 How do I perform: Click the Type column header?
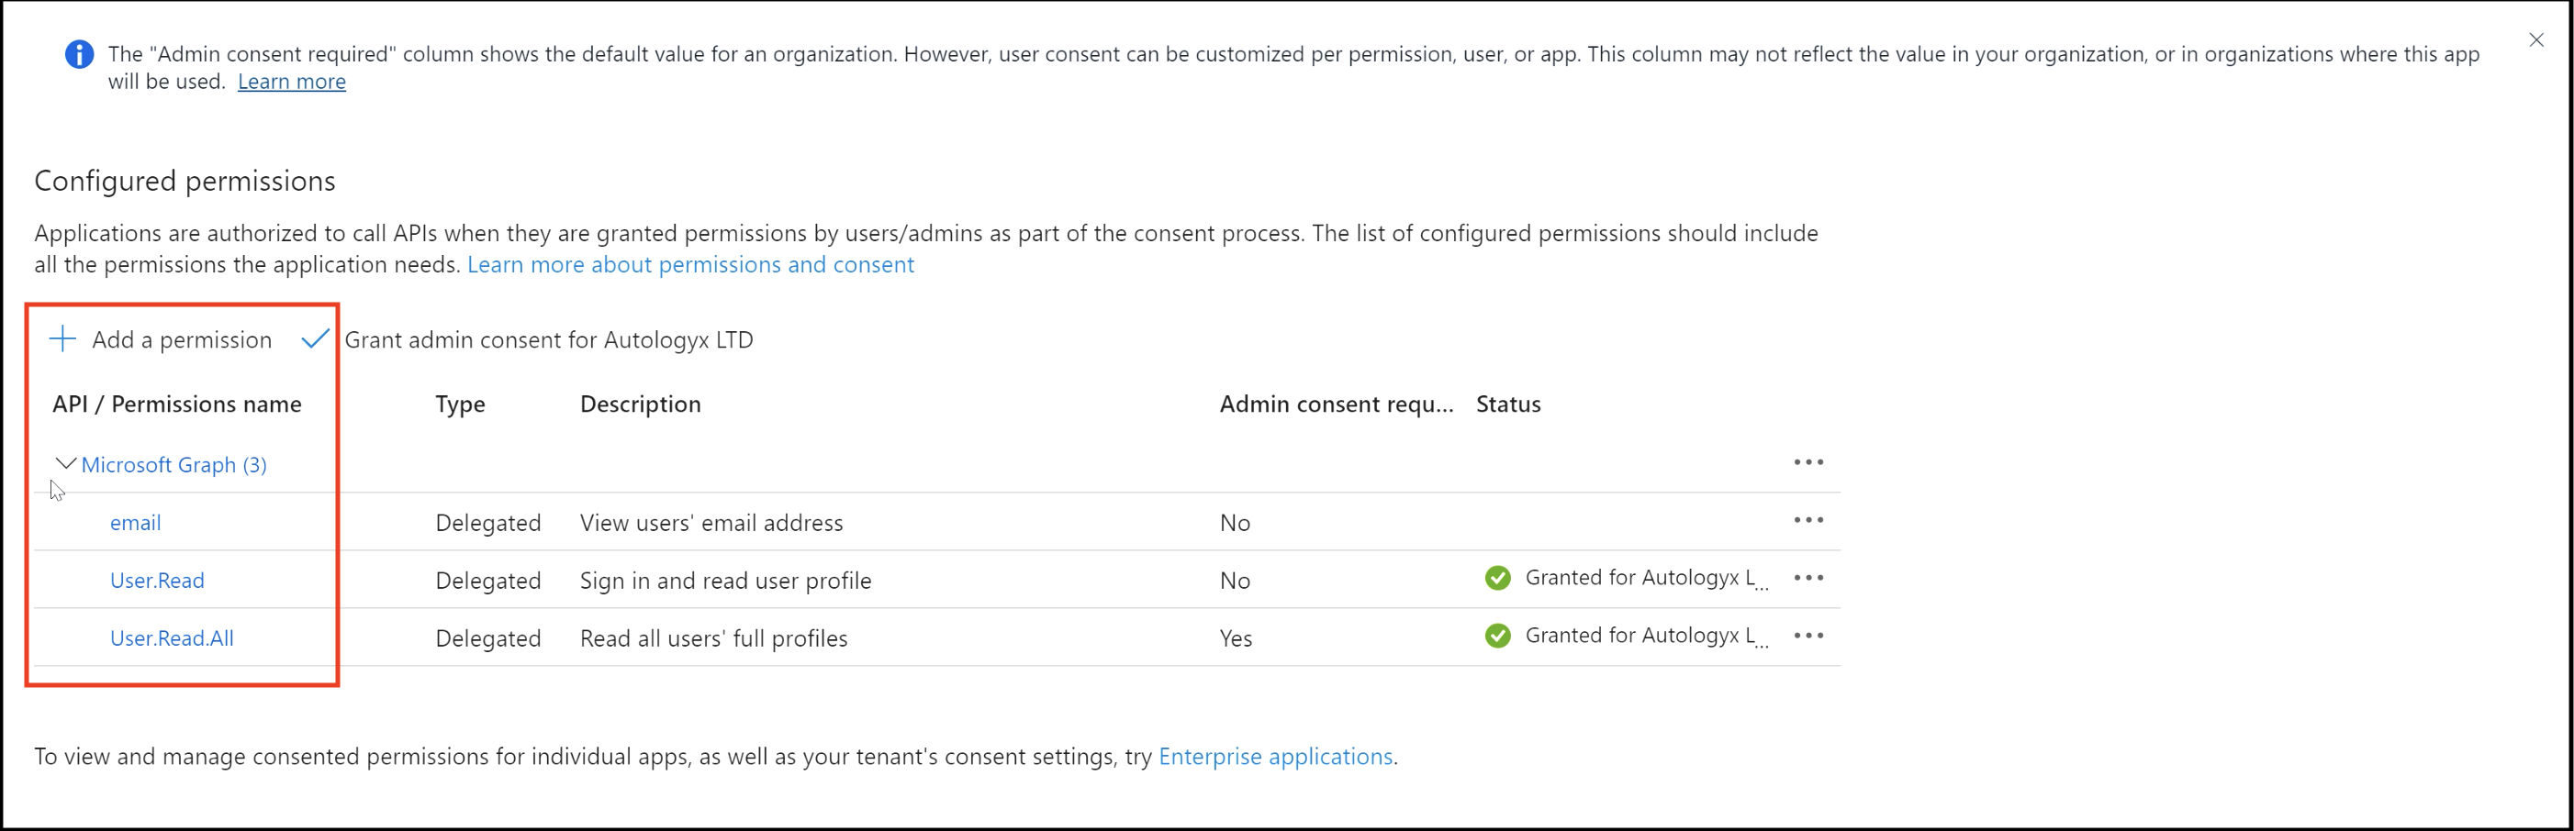pyautogui.click(x=461, y=404)
